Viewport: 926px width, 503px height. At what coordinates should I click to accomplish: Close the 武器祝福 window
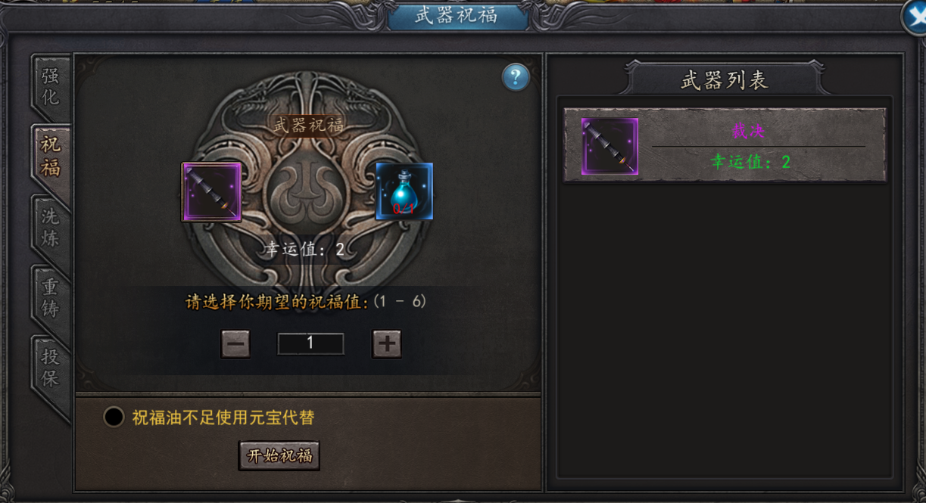[x=915, y=18]
